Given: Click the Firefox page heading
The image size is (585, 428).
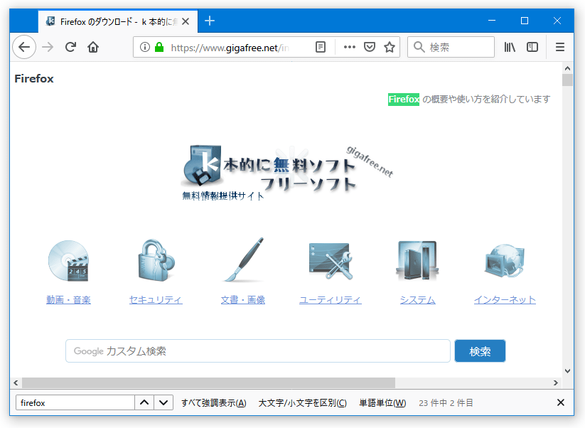Looking at the screenshot, I should pyautogui.click(x=34, y=79).
